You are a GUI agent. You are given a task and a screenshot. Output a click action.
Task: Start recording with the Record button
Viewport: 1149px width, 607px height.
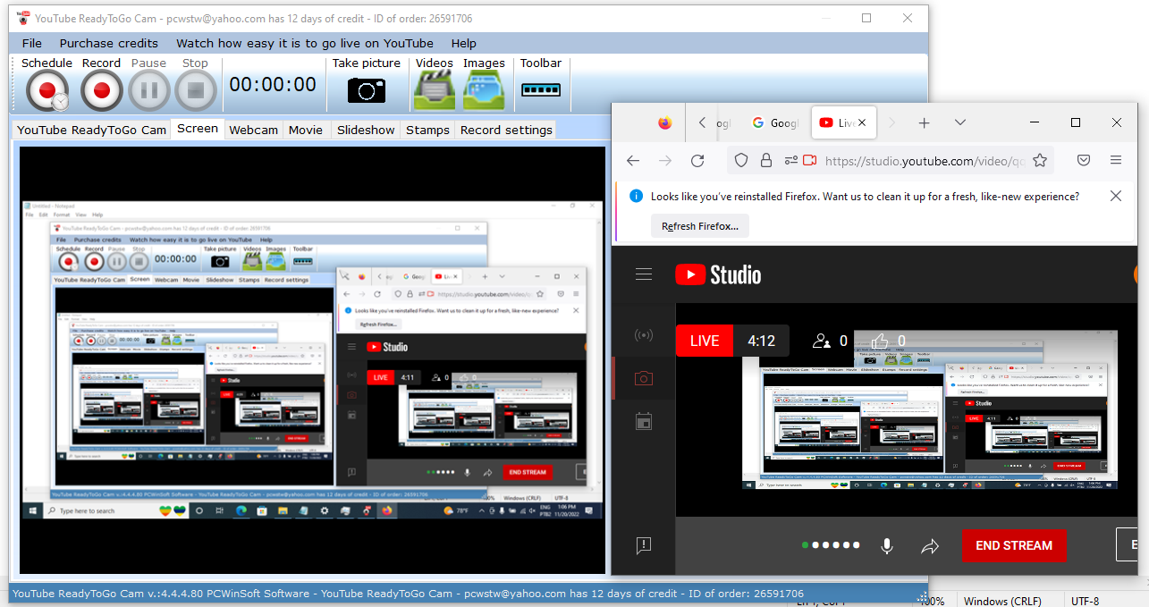click(101, 90)
